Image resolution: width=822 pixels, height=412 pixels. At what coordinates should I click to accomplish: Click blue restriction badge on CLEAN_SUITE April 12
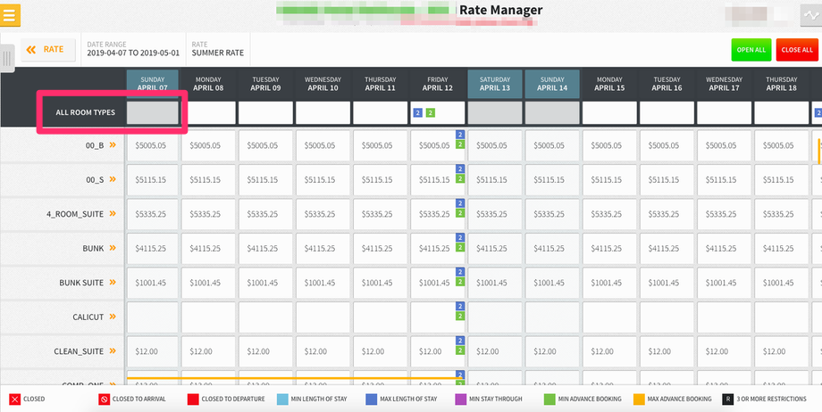coord(460,341)
